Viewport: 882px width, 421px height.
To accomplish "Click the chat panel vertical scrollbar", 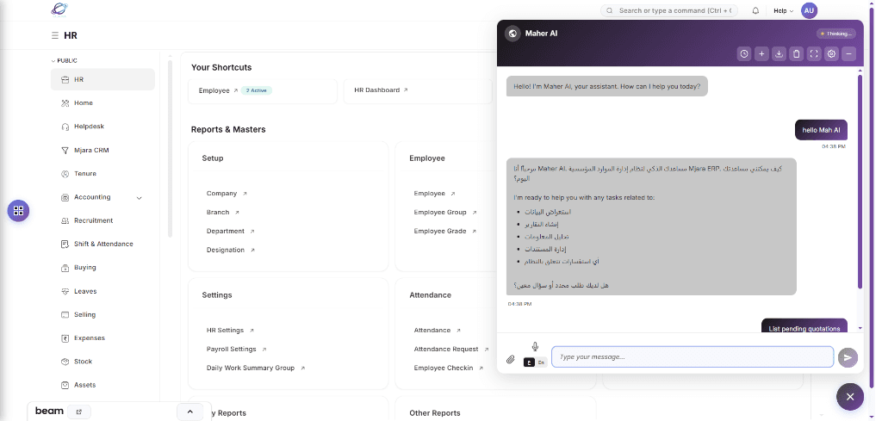I will 860,181.
